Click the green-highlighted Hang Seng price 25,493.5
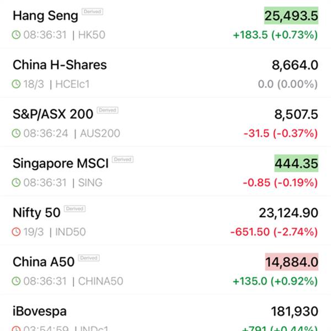Screen dimensions: 331x331 click(291, 17)
